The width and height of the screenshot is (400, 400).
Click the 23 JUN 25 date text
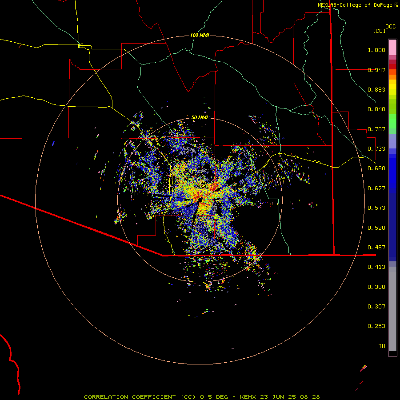pyautogui.click(x=278, y=397)
